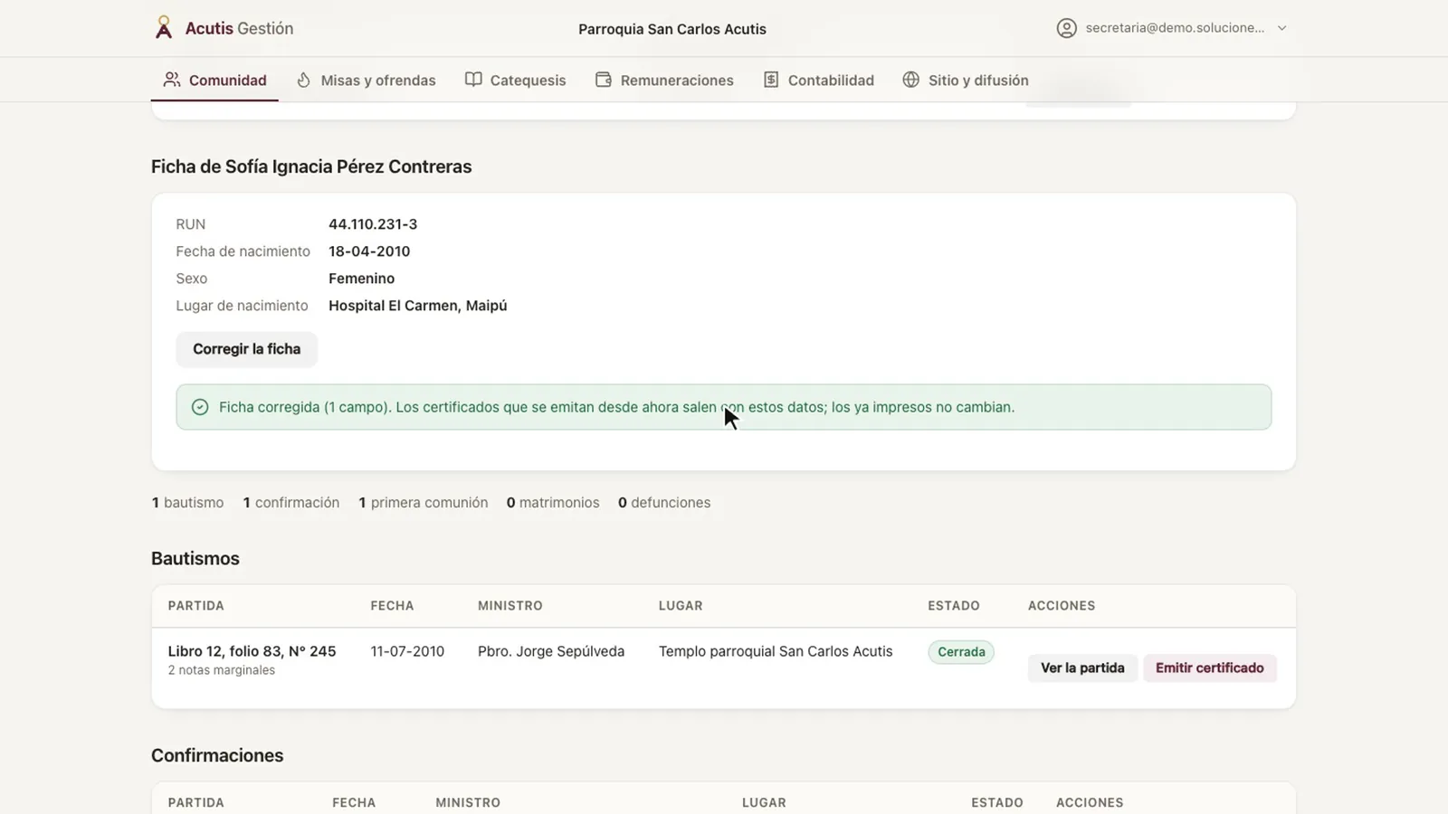The height and width of the screenshot is (814, 1448).
Task: Select the Contabilidad tab
Action: coord(818,80)
